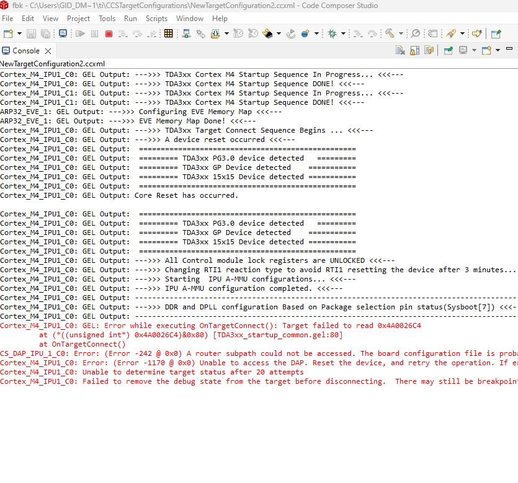Click the greyed assembly step-over icon
Screen dimensions: 518x483
click(x=372, y=33)
